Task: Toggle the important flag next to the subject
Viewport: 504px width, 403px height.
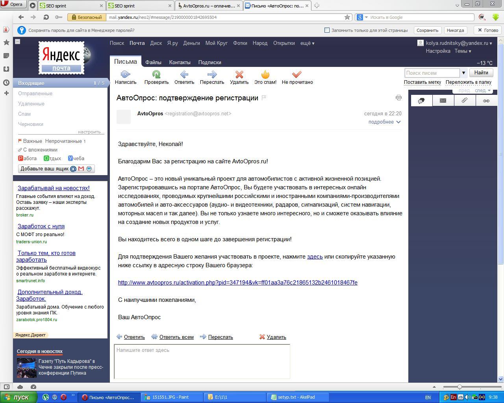Action: [264, 98]
